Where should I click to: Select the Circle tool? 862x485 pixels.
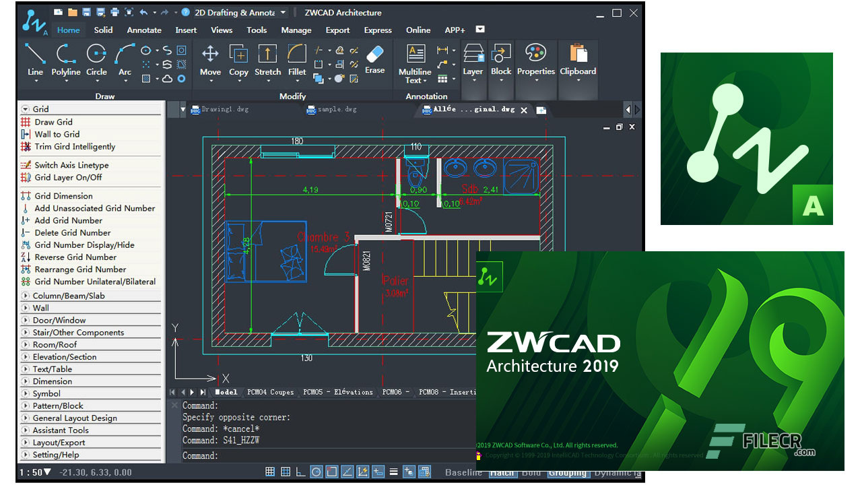[x=96, y=62]
